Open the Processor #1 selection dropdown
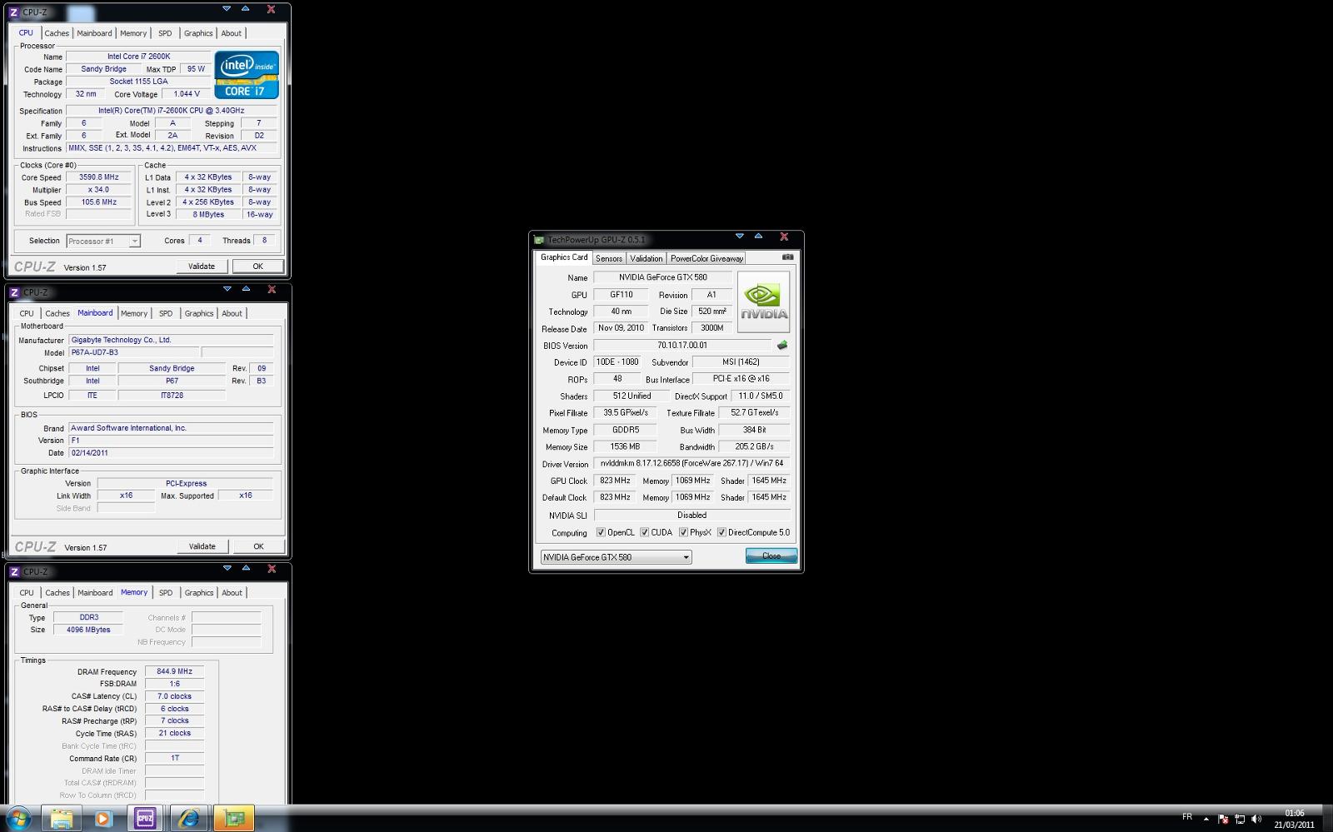This screenshot has height=832, width=1333. (103, 241)
